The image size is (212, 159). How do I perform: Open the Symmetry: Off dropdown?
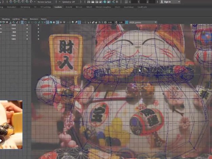tap(68, 2)
